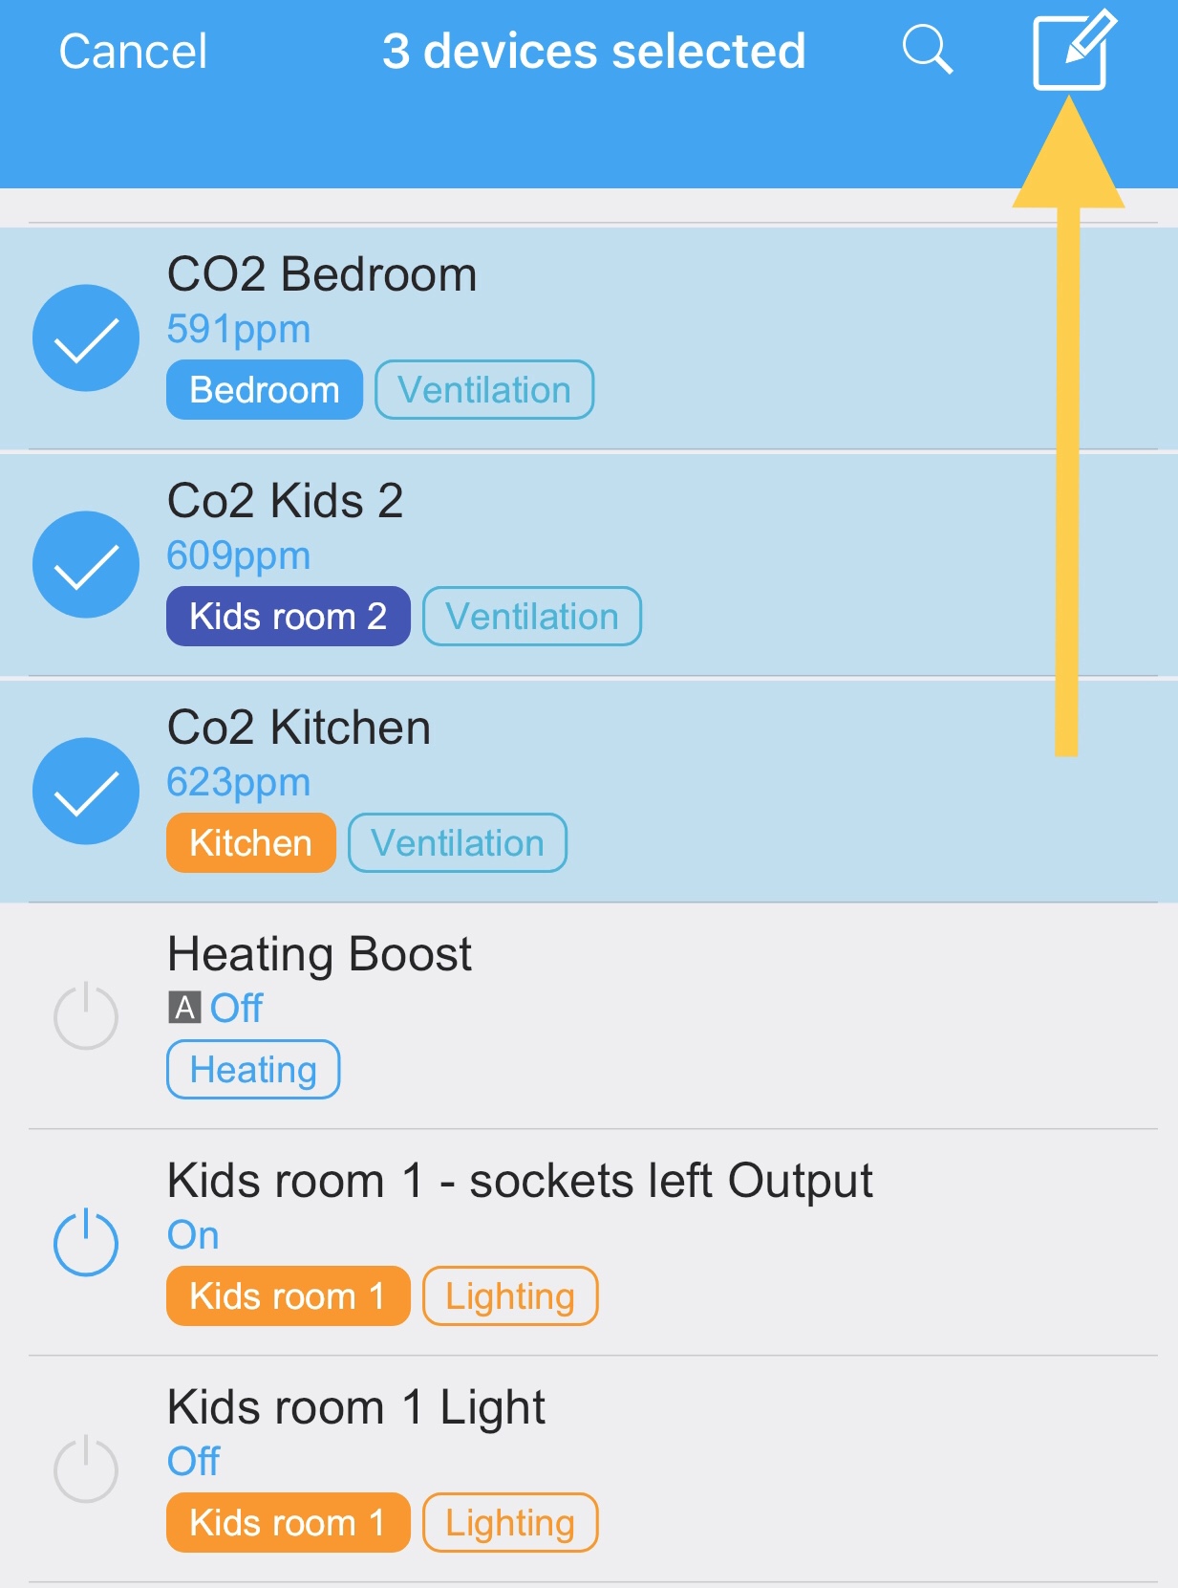Toggle Kids room 1 sockets power icon
Viewport: 1178px width, 1588px height.
pyautogui.click(x=86, y=1242)
